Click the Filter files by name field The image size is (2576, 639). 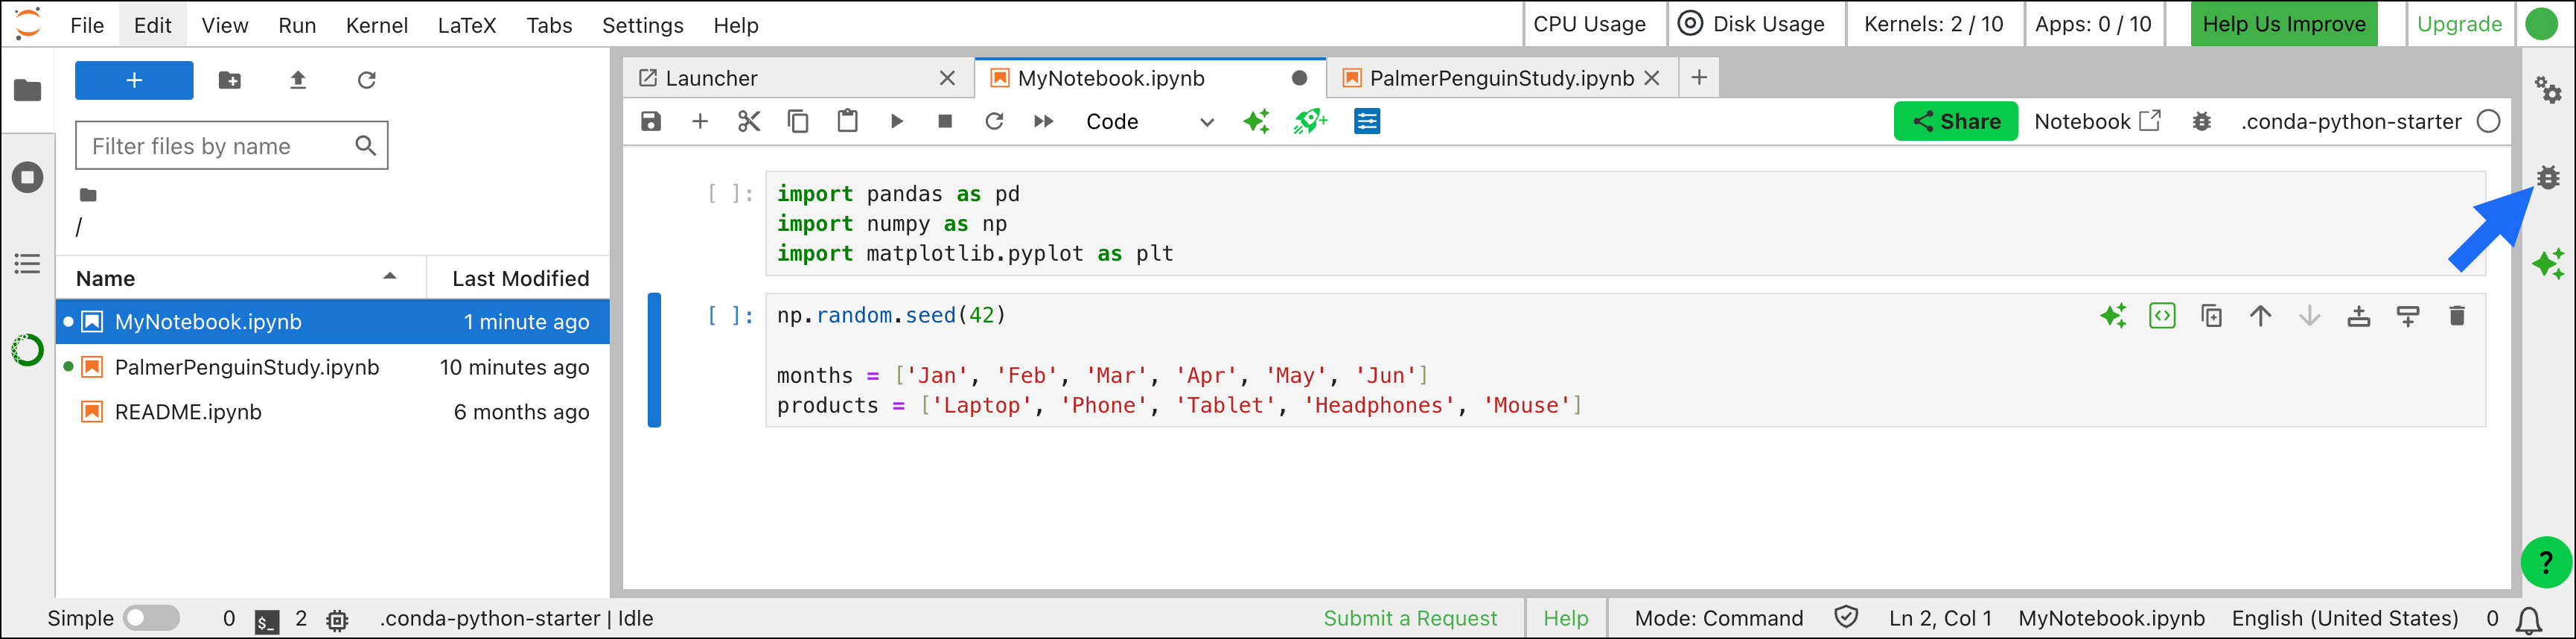231,146
